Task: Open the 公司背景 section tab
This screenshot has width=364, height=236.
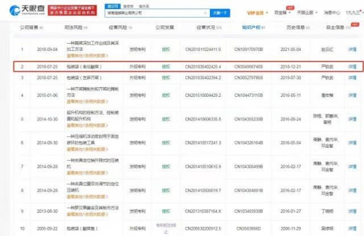Action: 32,28
